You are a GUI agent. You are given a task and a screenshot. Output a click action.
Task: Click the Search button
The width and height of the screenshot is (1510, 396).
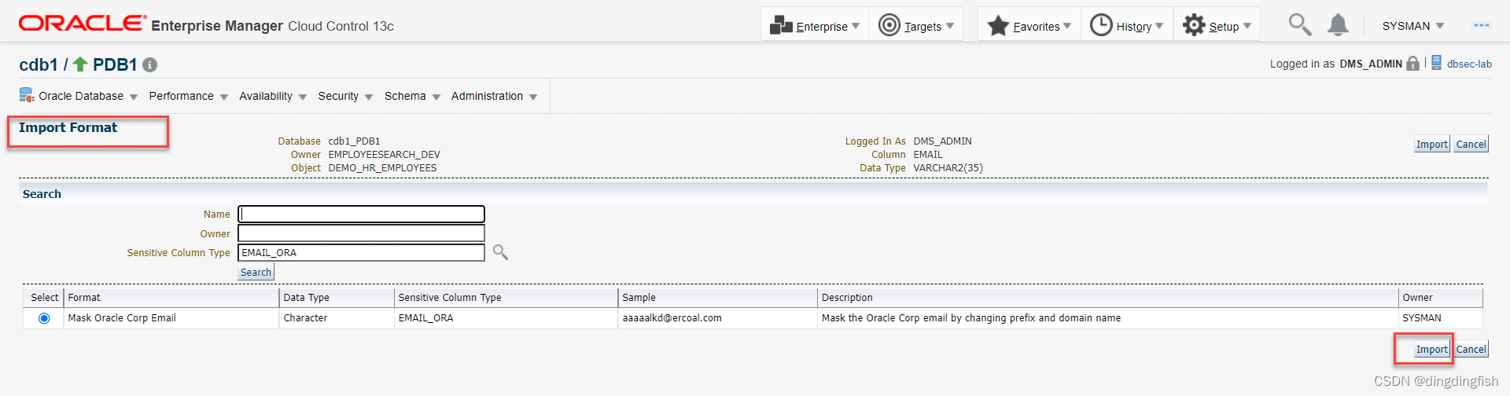tap(256, 272)
